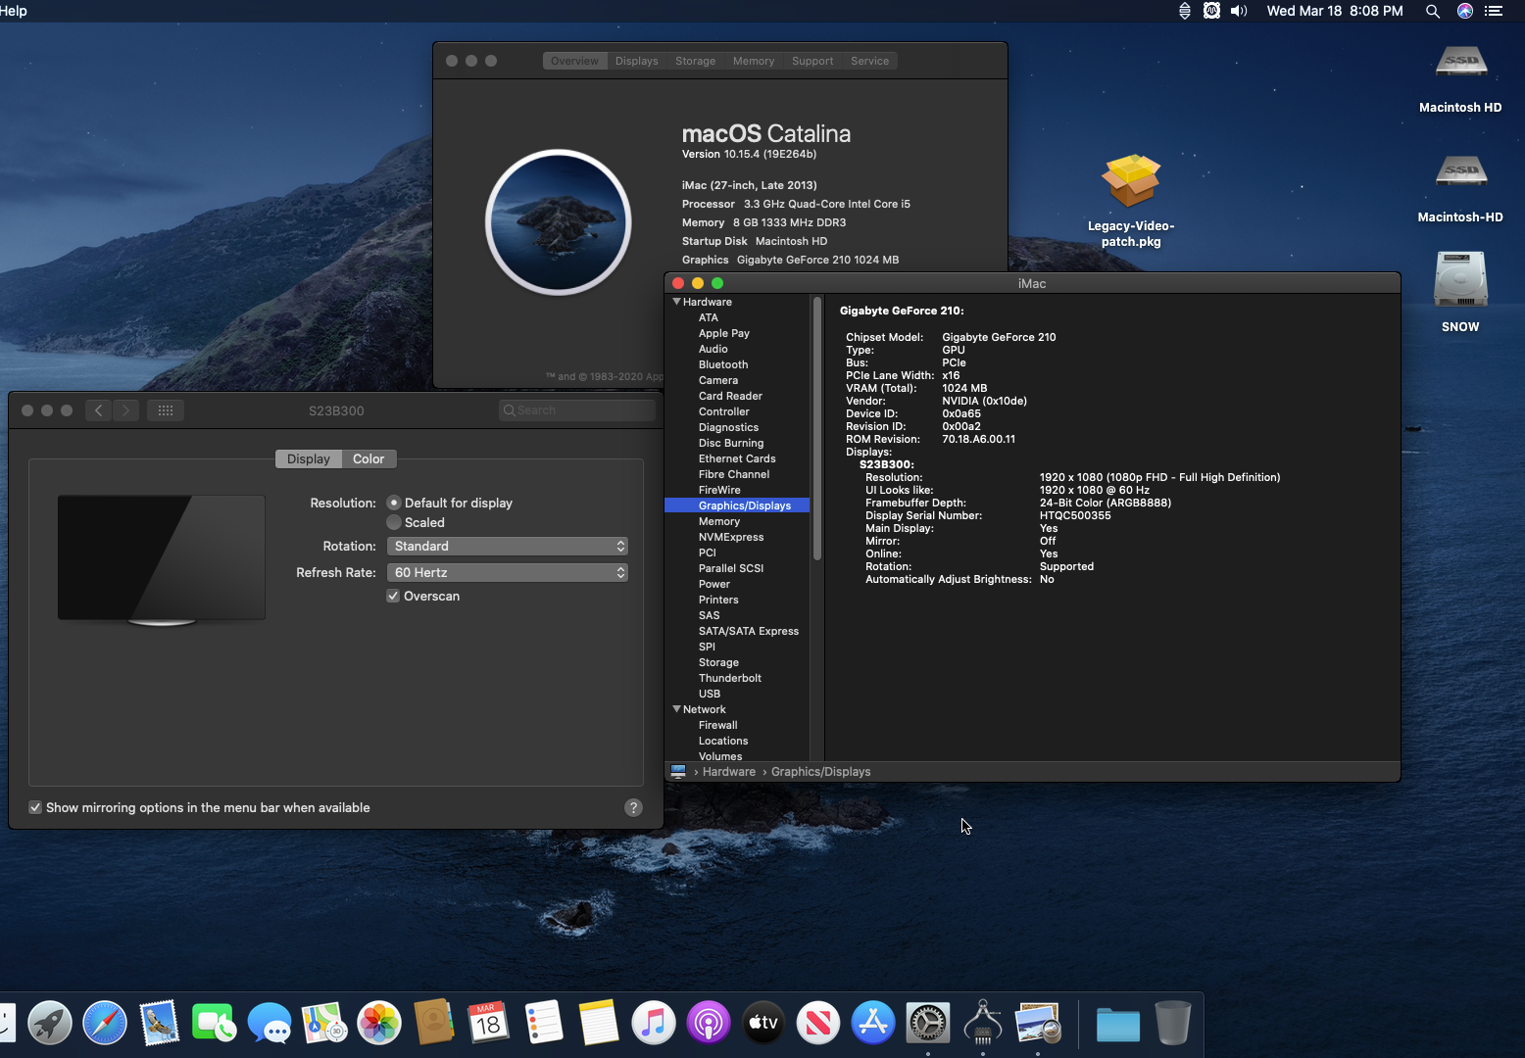The width and height of the screenshot is (1525, 1058).
Task: Open the Mail app in the Dock
Action: [x=160, y=1024]
